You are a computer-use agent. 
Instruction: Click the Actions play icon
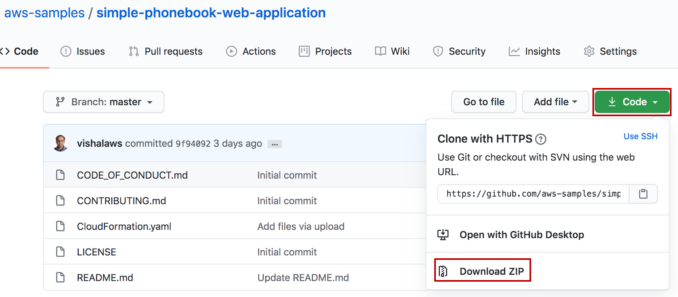tap(232, 51)
